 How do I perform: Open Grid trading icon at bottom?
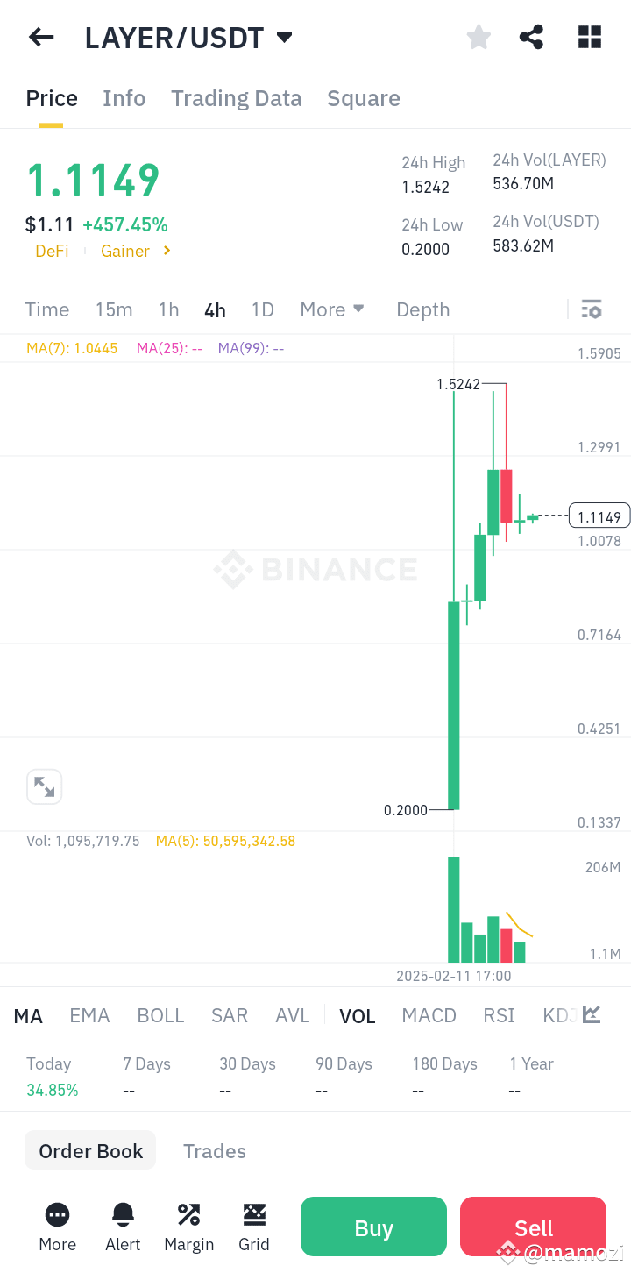(254, 1227)
